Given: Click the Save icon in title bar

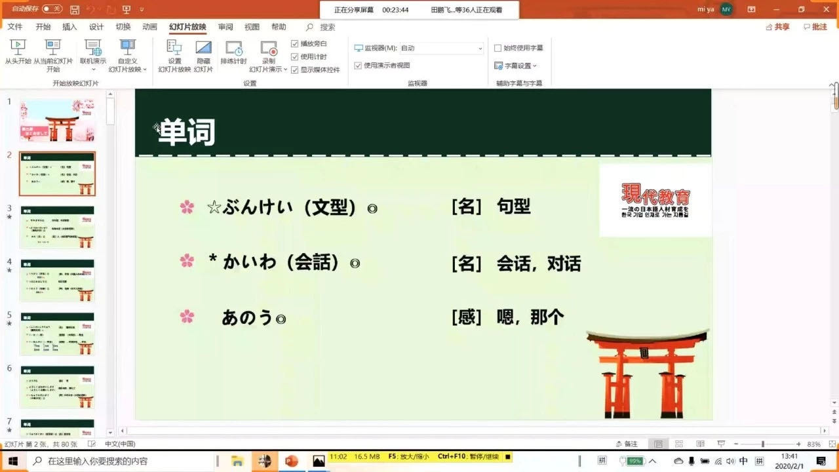Looking at the screenshot, I should [x=75, y=10].
